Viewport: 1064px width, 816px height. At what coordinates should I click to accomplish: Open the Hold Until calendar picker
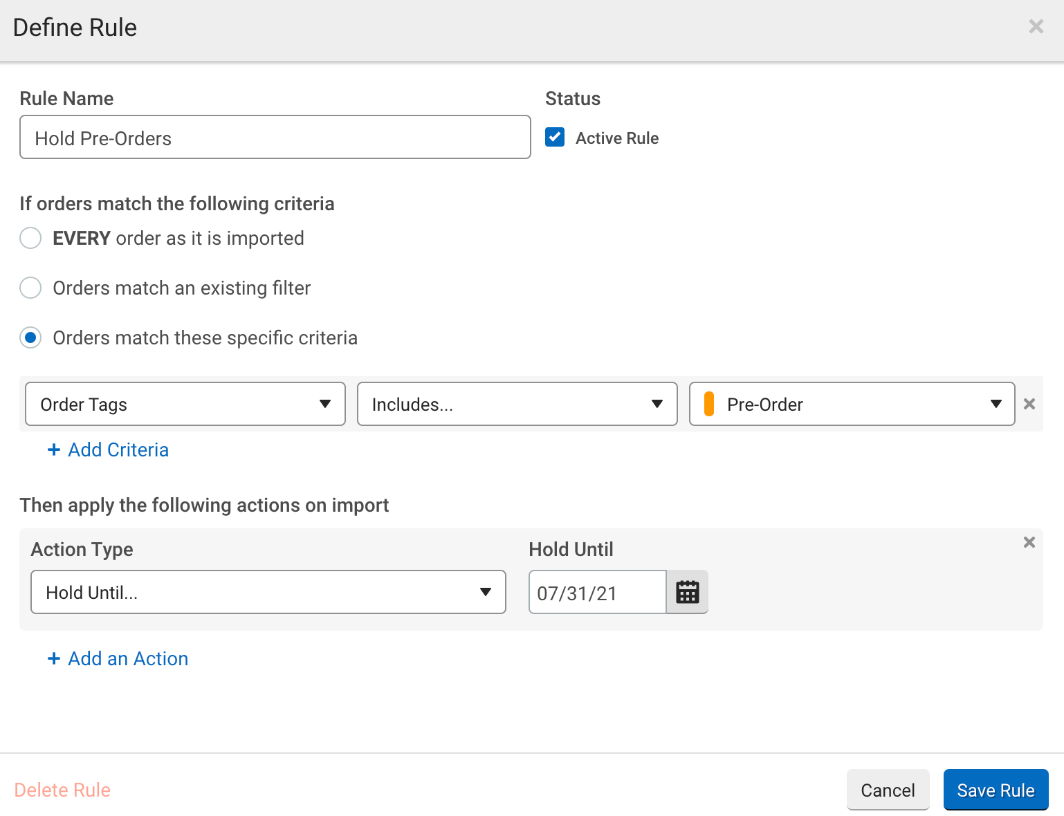(x=687, y=592)
